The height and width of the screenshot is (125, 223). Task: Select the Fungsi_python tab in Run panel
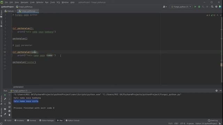pos(20,91)
